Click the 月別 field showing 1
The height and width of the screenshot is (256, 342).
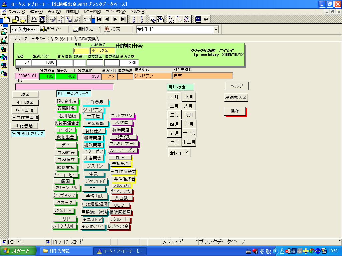click(x=81, y=51)
